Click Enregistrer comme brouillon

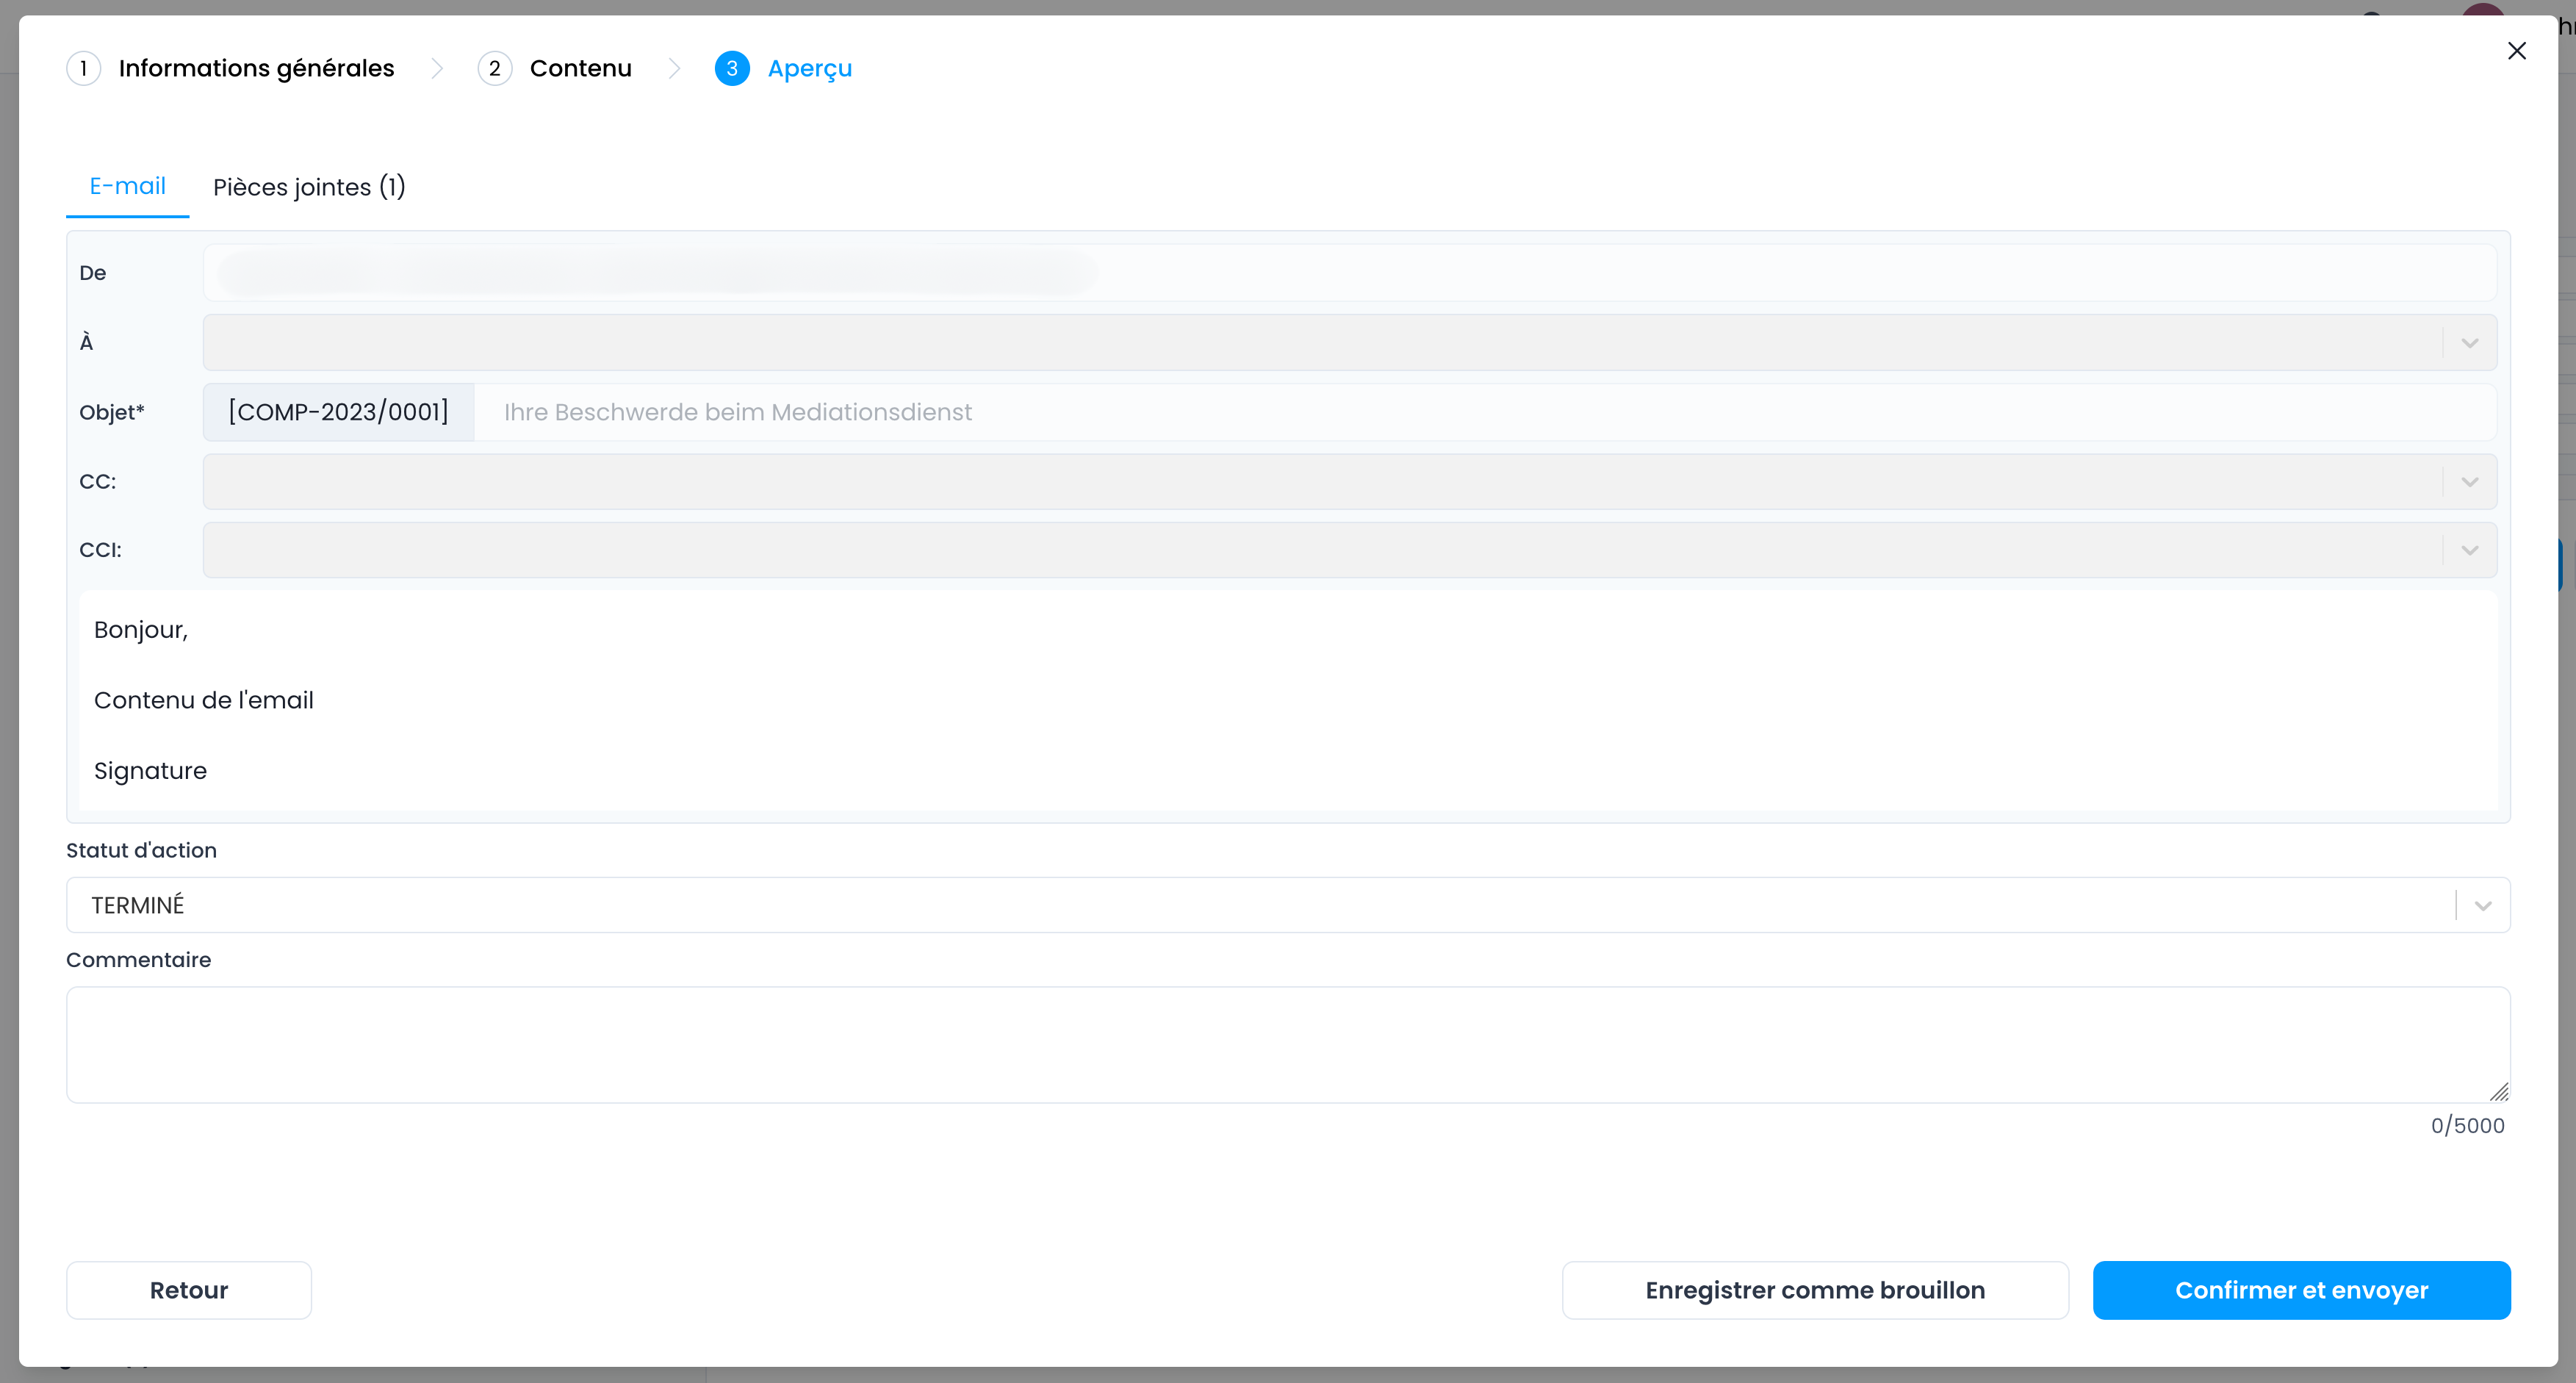1814,1290
